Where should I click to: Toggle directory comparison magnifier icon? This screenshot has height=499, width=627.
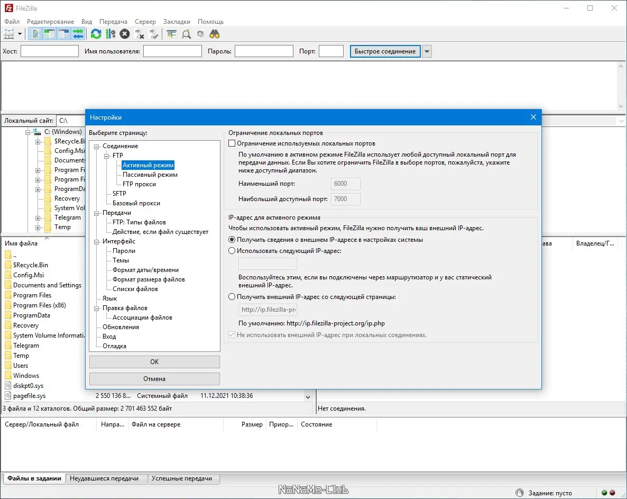click(186, 34)
